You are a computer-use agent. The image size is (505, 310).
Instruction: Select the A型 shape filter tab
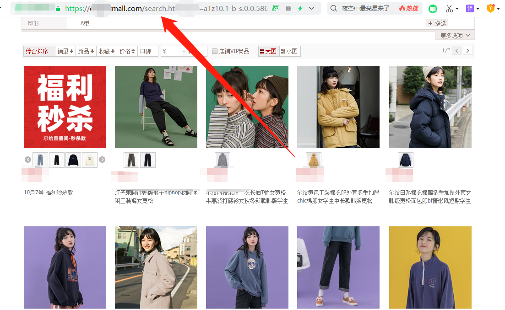pyautogui.click(x=85, y=23)
